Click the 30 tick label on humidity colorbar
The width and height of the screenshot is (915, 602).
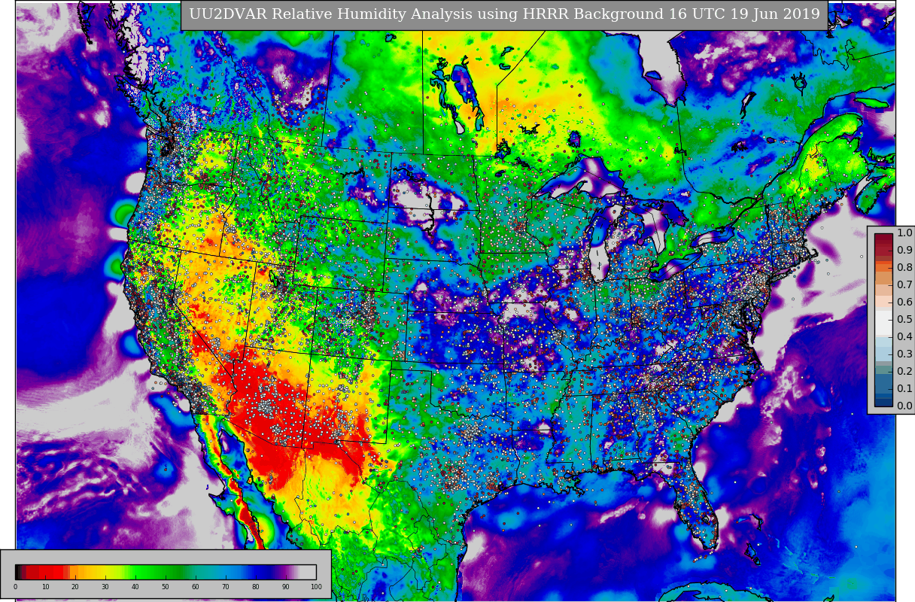(105, 587)
